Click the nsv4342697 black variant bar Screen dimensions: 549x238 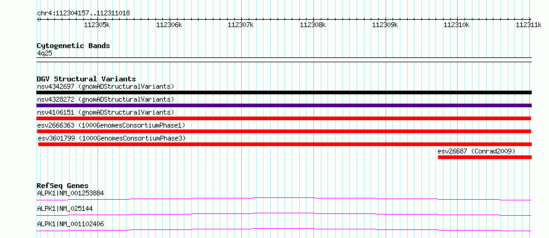pyautogui.click(x=284, y=92)
